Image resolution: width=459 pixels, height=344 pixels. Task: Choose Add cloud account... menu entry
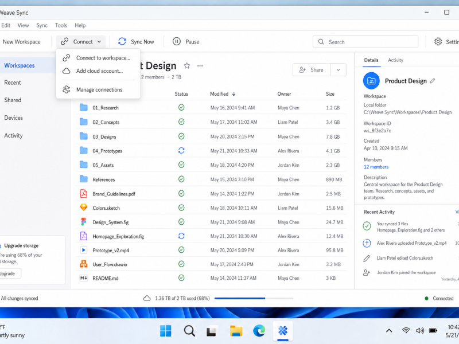(x=98, y=71)
